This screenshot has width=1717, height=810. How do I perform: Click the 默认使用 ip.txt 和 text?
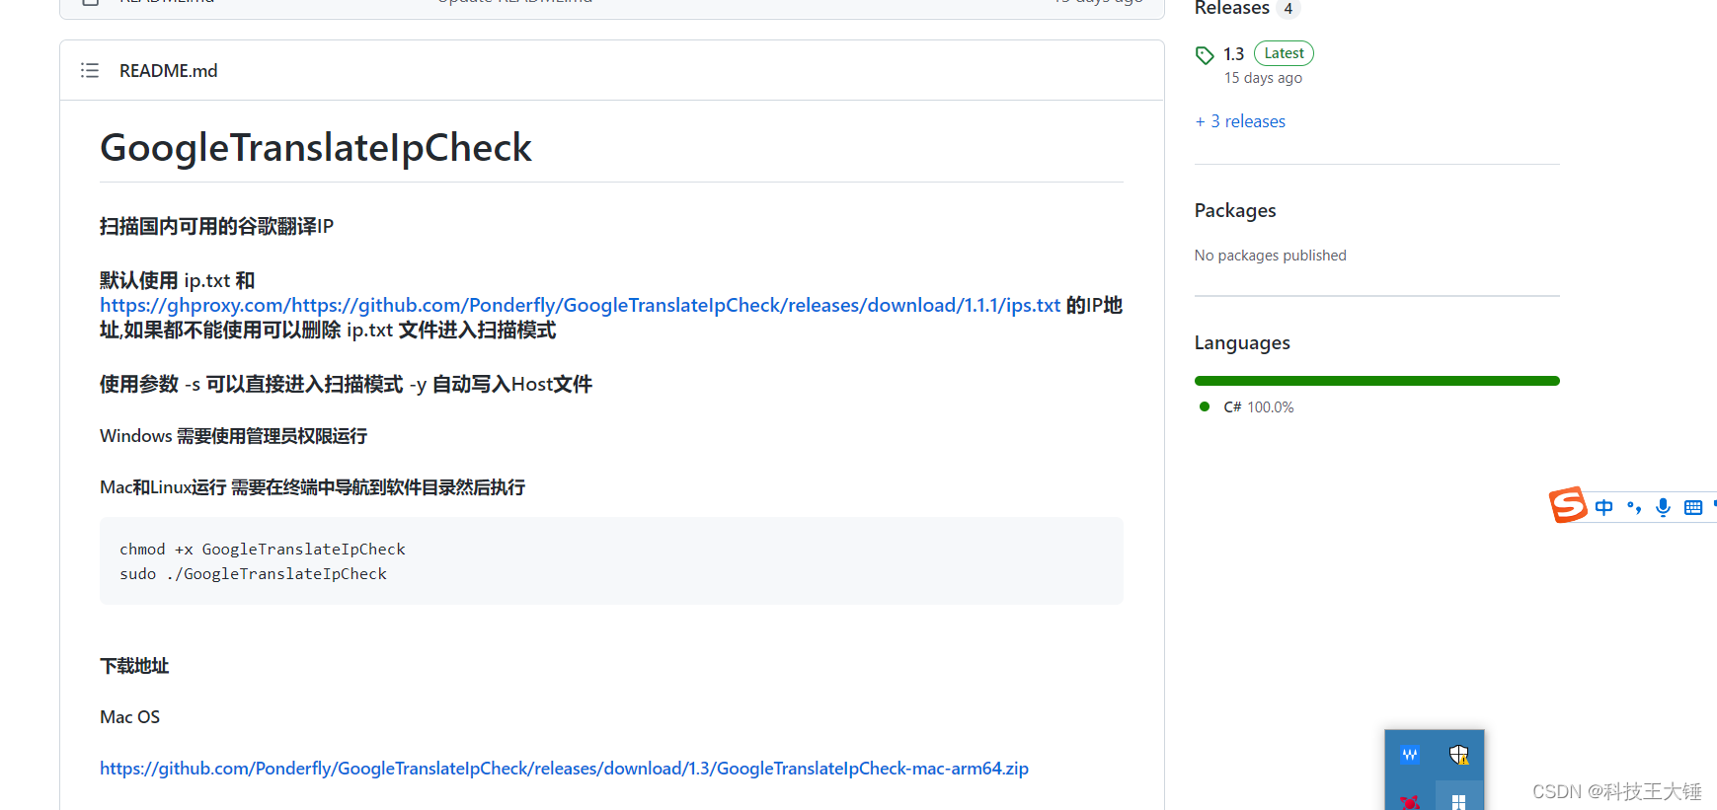(x=178, y=281)
